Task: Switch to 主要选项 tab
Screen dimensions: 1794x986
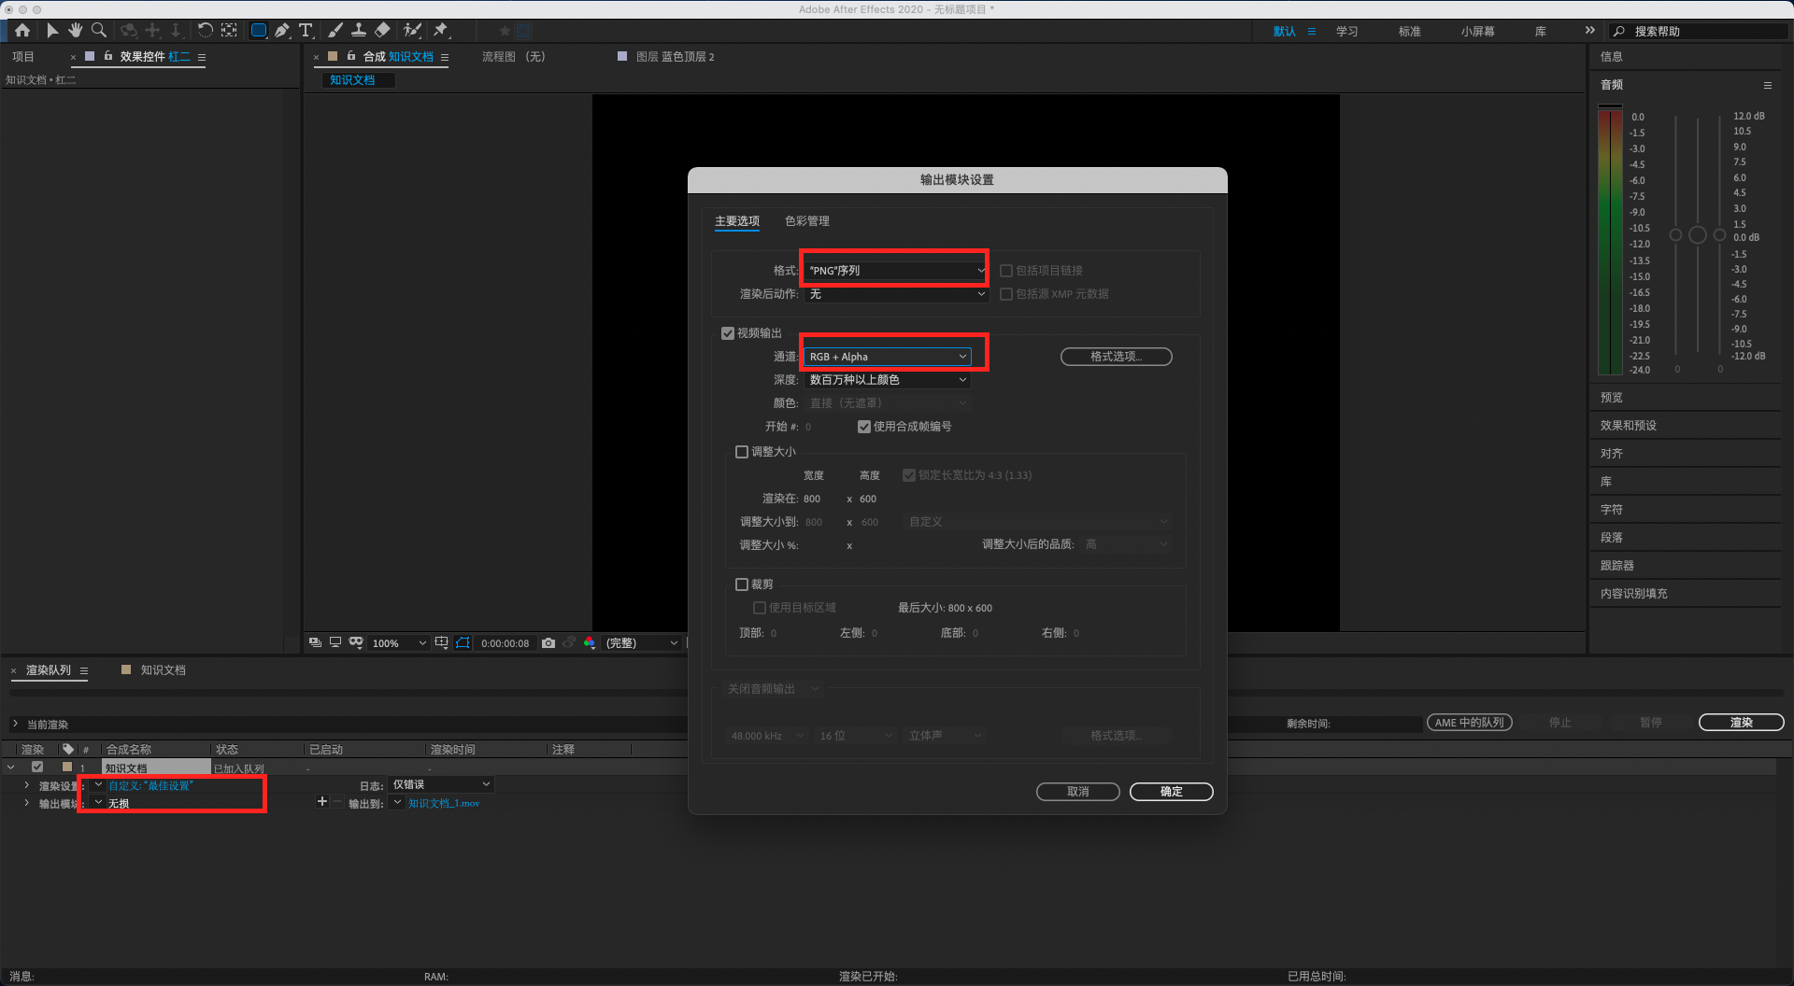Action: pos(737,221)
